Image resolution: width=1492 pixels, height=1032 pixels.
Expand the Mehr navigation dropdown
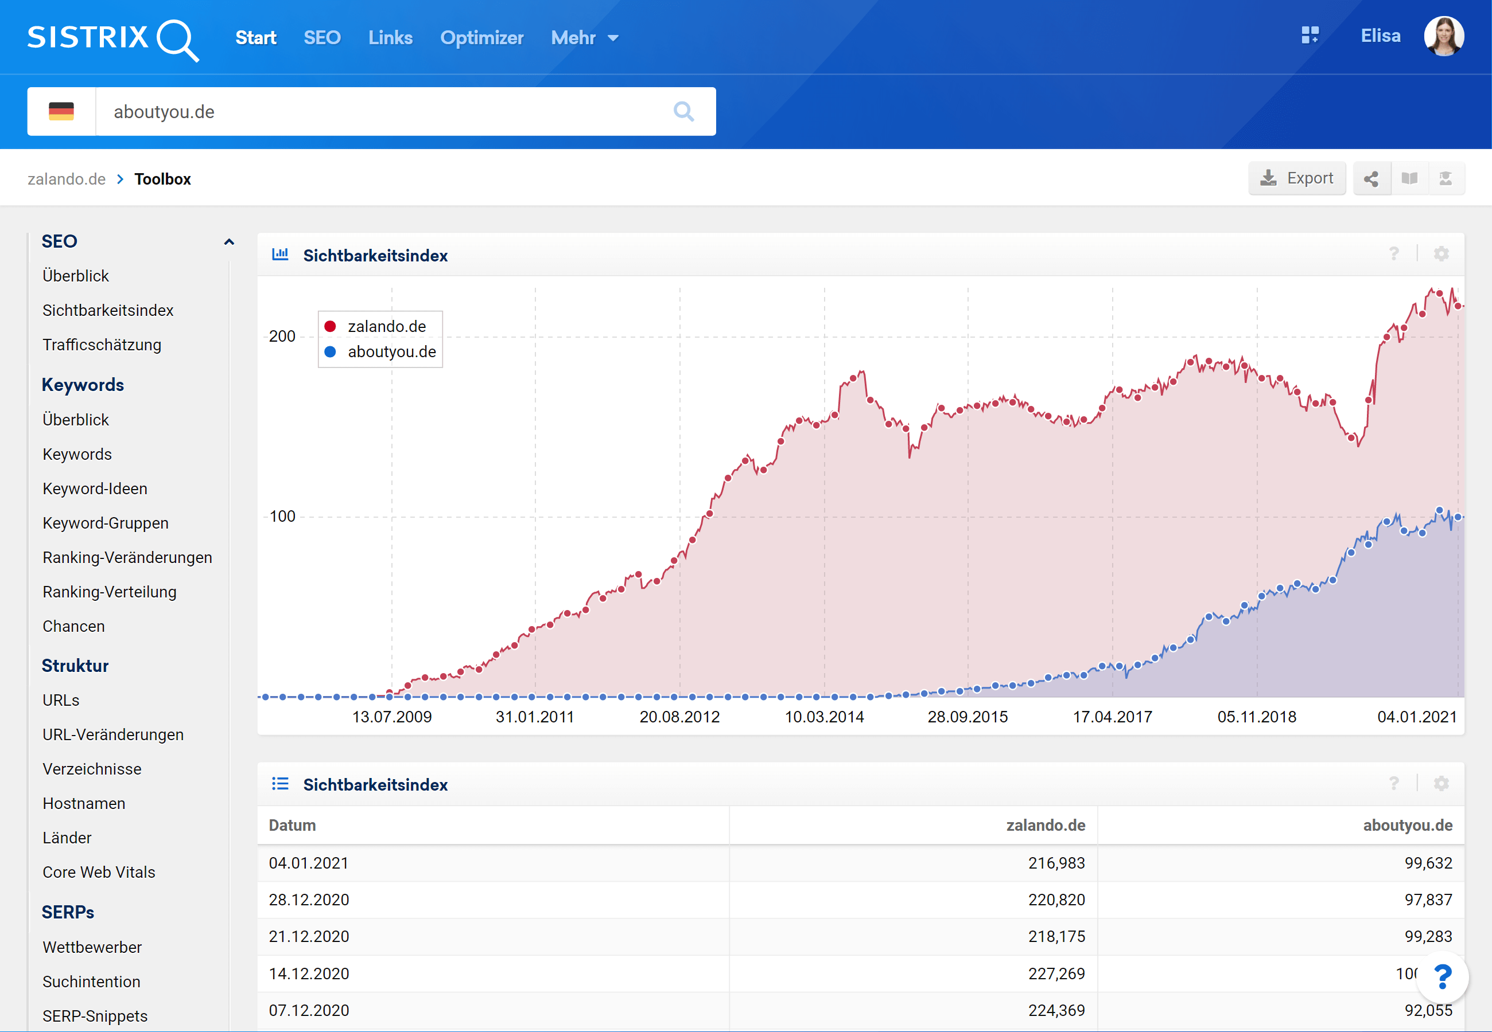click(x=584, y=38)
